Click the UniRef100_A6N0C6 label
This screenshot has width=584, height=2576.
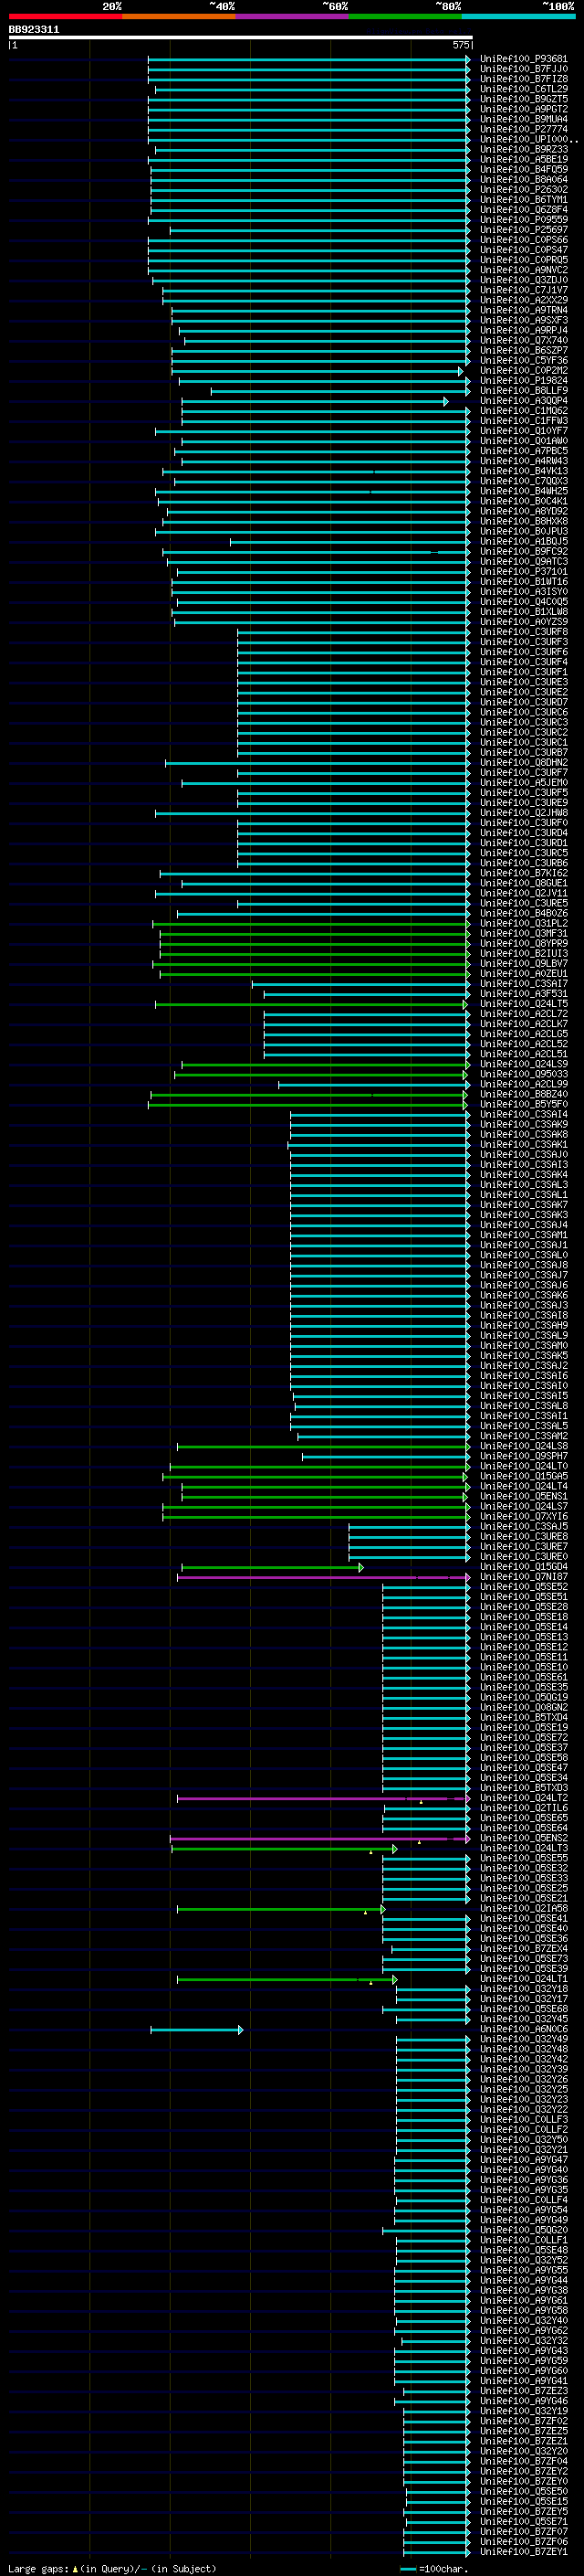[x=524, y=2030]
